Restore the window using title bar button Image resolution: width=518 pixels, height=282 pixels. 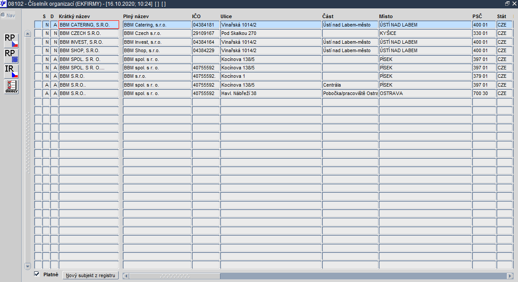coord(507,4)
